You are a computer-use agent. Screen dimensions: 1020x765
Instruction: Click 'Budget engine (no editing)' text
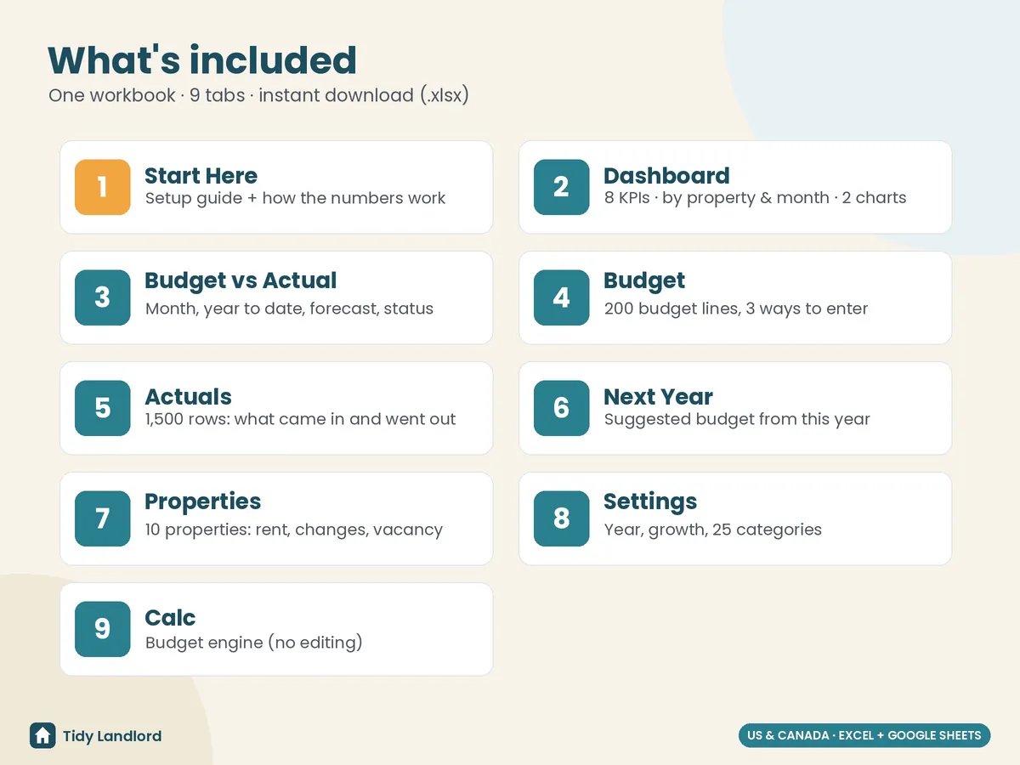coord(254,643)
